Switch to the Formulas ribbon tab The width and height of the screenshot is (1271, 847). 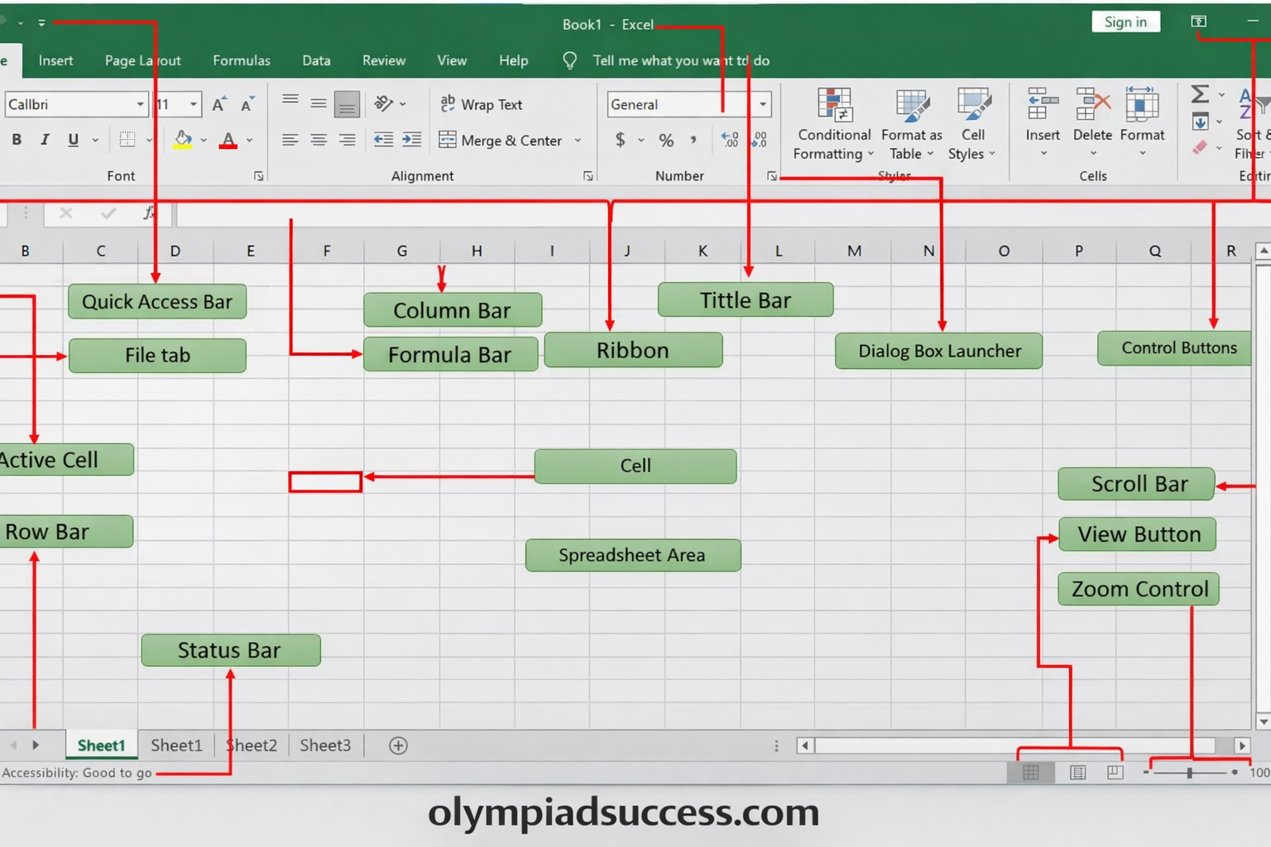tap(241, 60)
